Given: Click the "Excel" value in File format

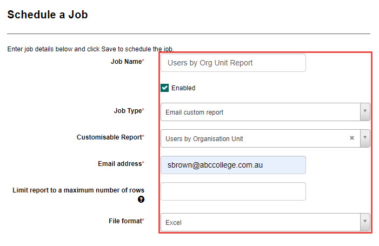Looking at the screenshot, I should tap(174, 222).
